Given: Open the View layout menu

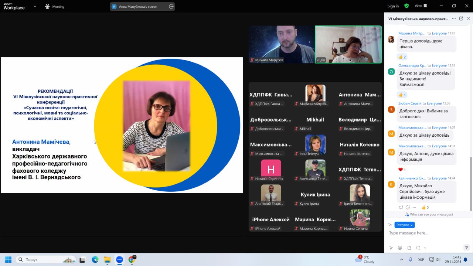Looking at the screenshot, I should [x=421, y=6].
